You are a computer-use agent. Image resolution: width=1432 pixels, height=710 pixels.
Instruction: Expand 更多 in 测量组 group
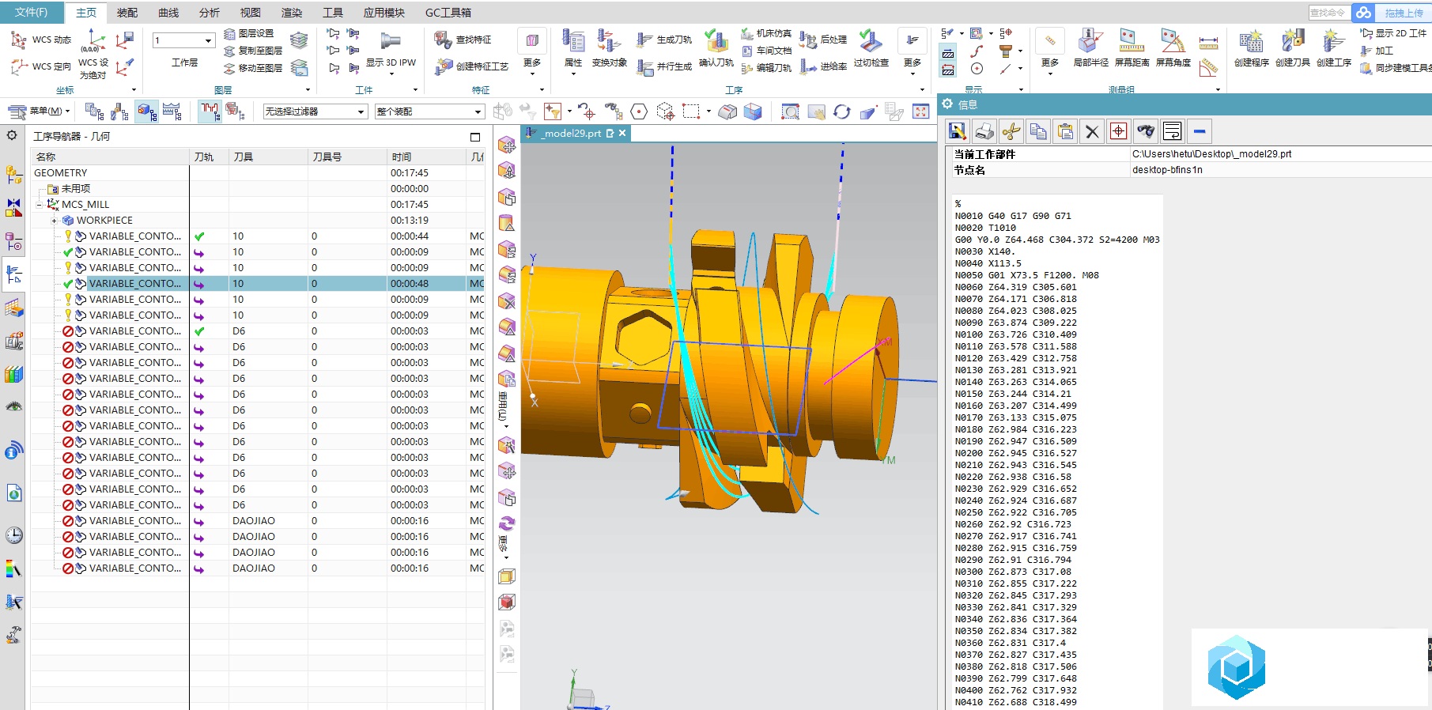[x=1049, y=65]
